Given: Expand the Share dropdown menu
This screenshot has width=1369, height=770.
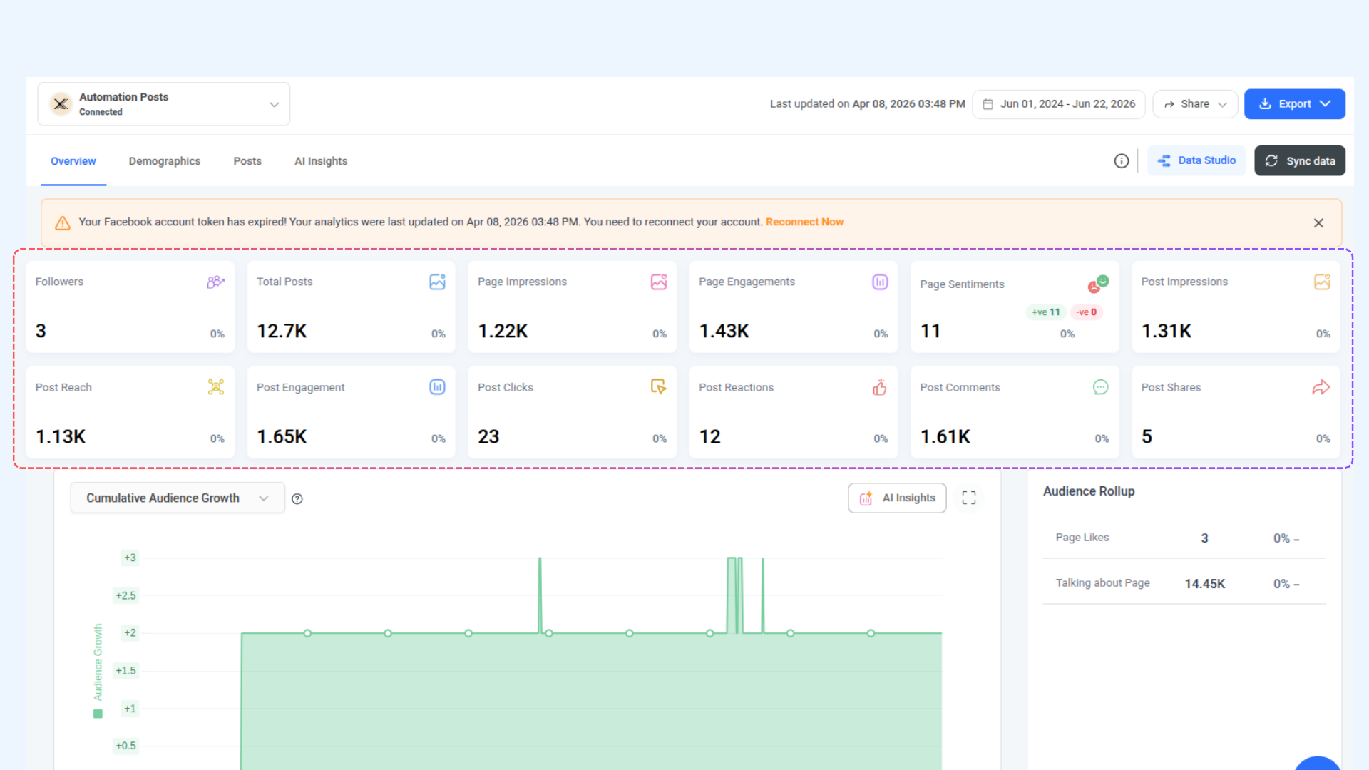Looking at the screenshot, I should [x=1196, y=104].
